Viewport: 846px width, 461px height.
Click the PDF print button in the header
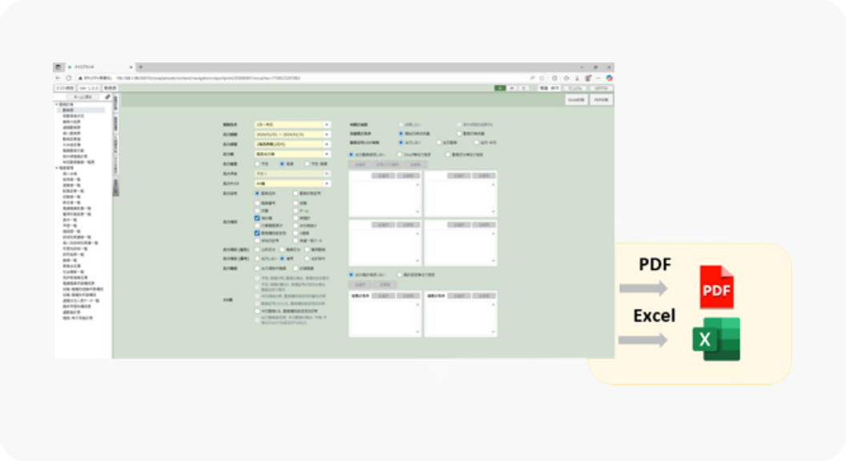[601, 100]
